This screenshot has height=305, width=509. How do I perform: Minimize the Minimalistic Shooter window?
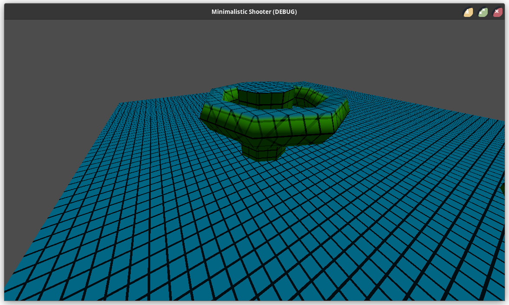pyautogui.click(x=468, y=12)
